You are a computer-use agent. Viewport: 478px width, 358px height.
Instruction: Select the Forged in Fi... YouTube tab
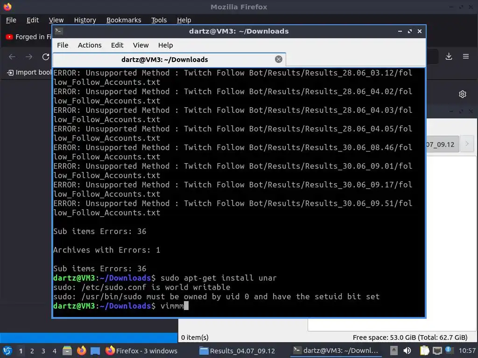[29, 37]
